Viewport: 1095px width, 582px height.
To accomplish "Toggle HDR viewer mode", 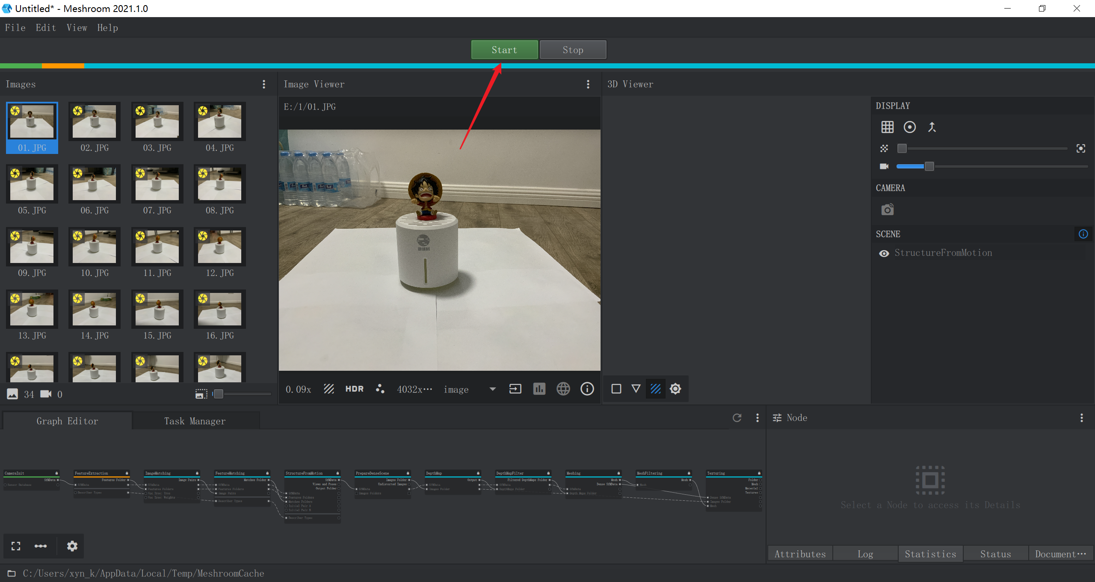I will (x=354, y=389).
